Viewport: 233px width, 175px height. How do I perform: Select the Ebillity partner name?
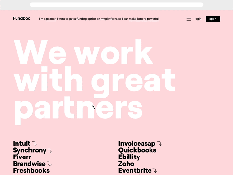pos(129,157)
